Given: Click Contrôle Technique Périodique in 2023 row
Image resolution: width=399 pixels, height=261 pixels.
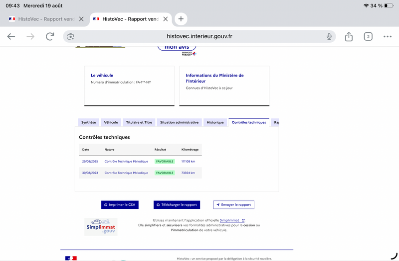Looking at the screenshot, I should [126, 173].
